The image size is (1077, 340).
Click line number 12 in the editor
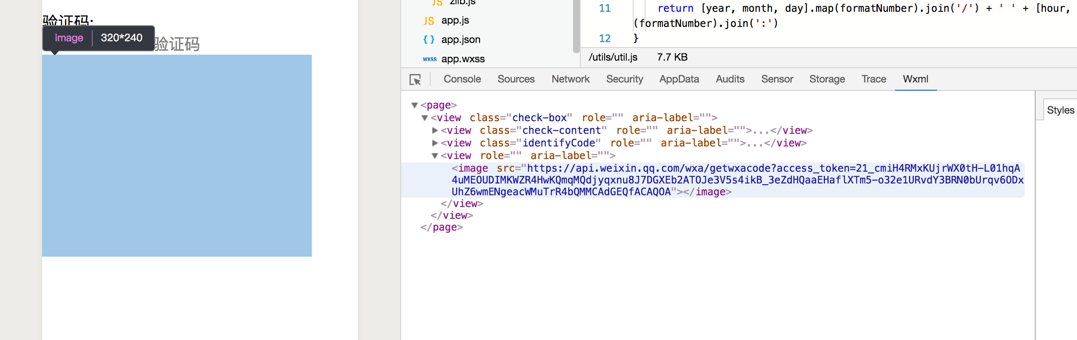pyautogui.click(x=605, y=39)
